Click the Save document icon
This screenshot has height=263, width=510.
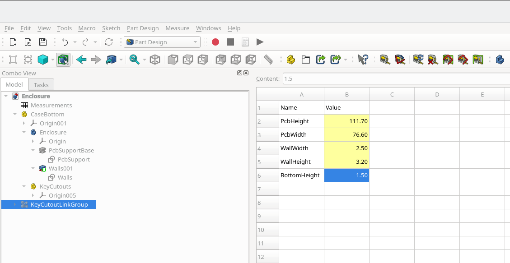42,42
